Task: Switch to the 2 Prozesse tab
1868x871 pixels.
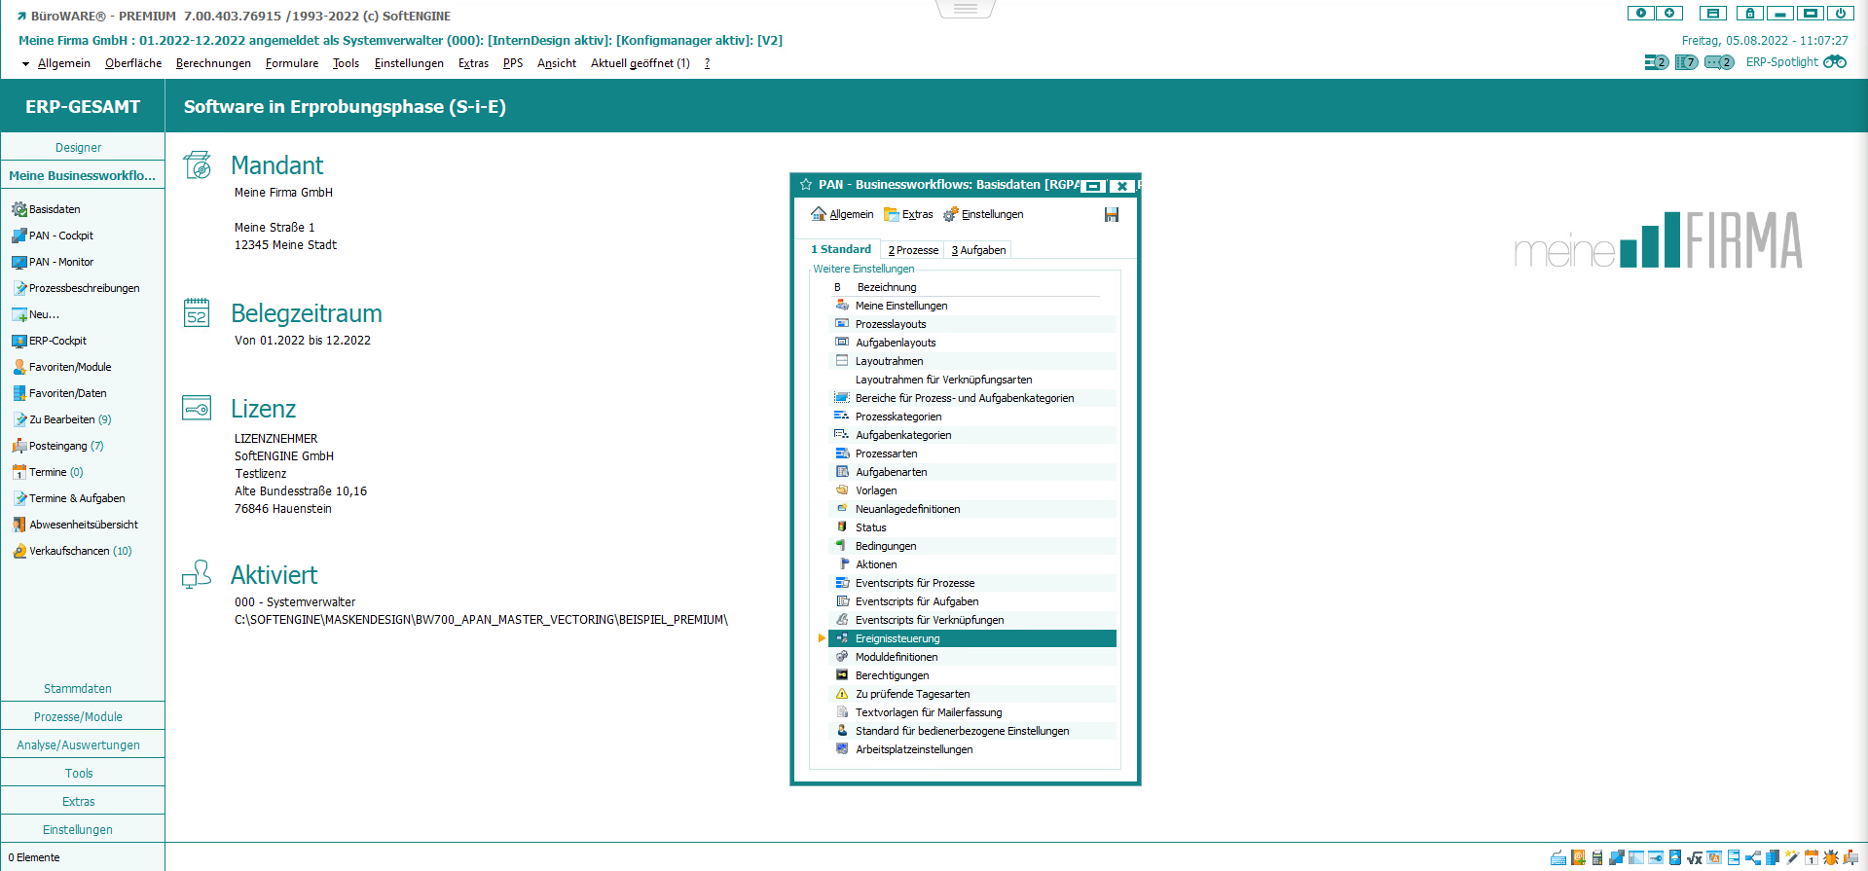Action: pos(913,250)
